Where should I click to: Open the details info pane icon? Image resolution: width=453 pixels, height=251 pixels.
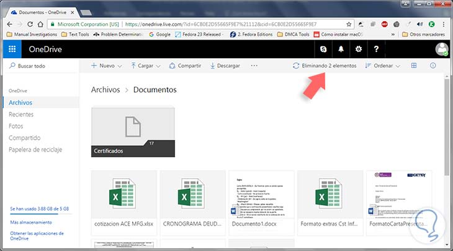[433, 66]
